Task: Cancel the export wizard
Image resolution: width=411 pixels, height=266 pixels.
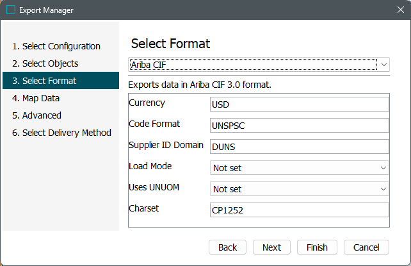Action: click(x=366, y=247)
